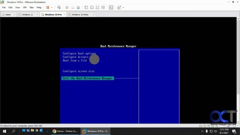Screen dimensions: 240x135
Task: Click the Send Ctrl+Alt+Del toolbar icon
Action: [59, 7]
